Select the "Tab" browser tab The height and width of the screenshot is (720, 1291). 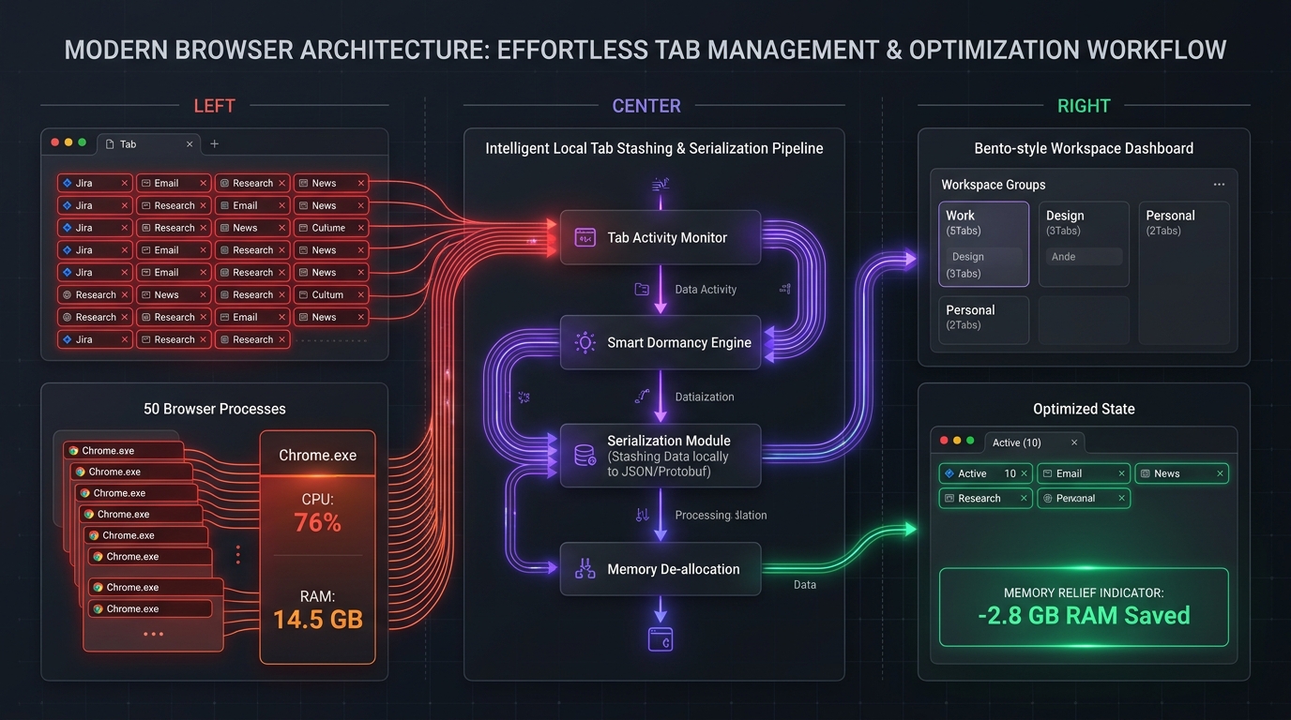148,144
